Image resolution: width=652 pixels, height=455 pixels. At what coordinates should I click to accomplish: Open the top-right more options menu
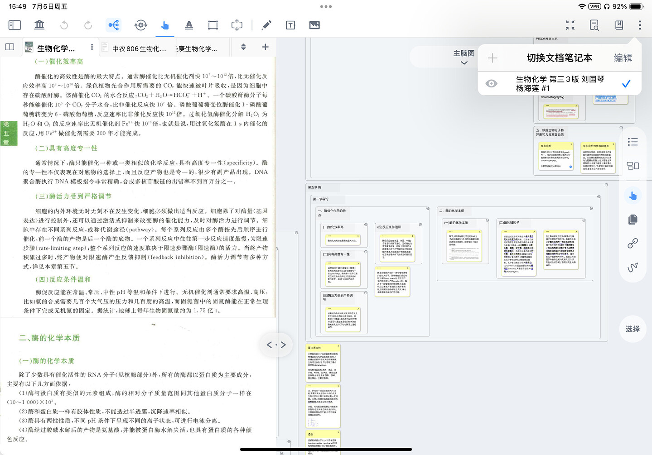(640, 25)
